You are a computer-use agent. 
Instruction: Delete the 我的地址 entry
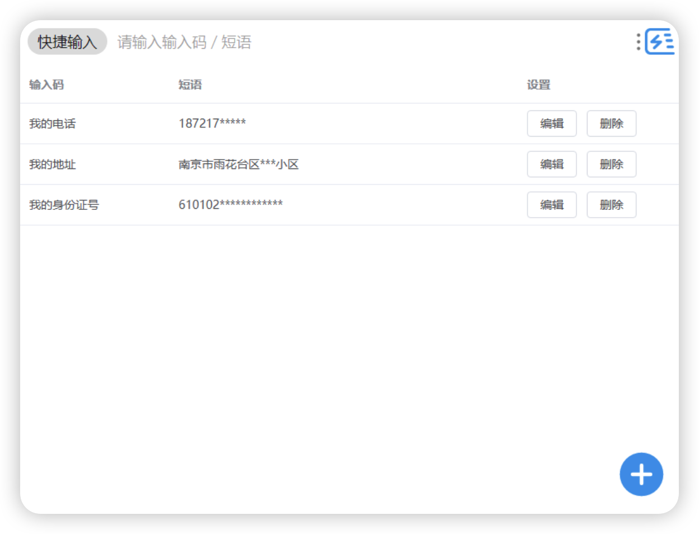(611, 164)
